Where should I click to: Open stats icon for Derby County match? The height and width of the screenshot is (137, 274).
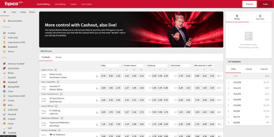coord(97,76)
